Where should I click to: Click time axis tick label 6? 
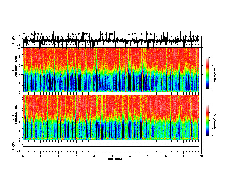coord(130,156)
